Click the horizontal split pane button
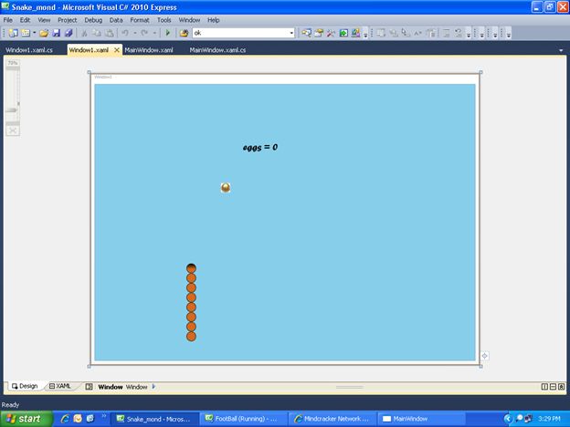 [553, 387]
